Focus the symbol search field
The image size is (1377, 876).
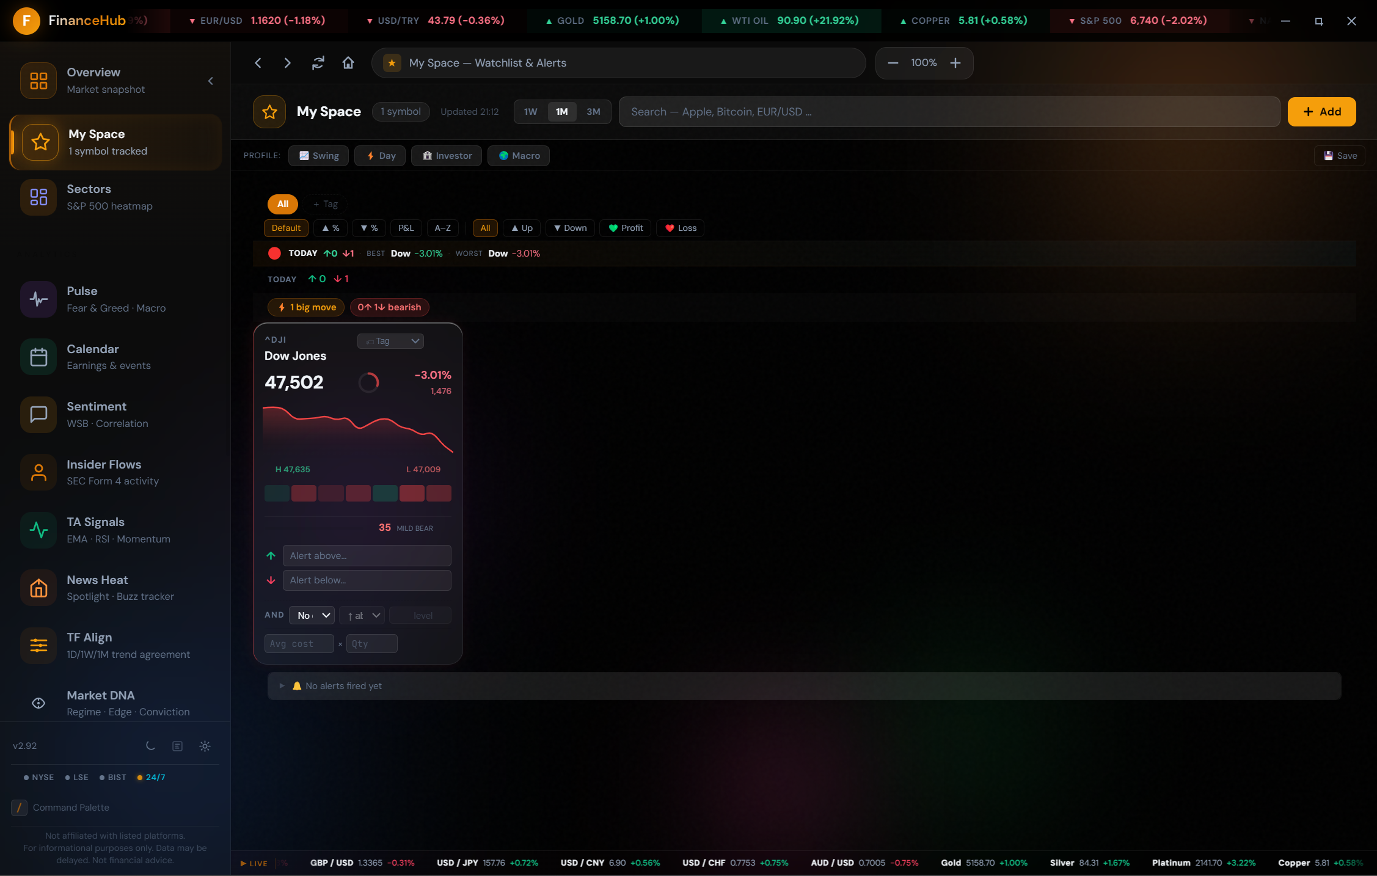tap(949, 112)
